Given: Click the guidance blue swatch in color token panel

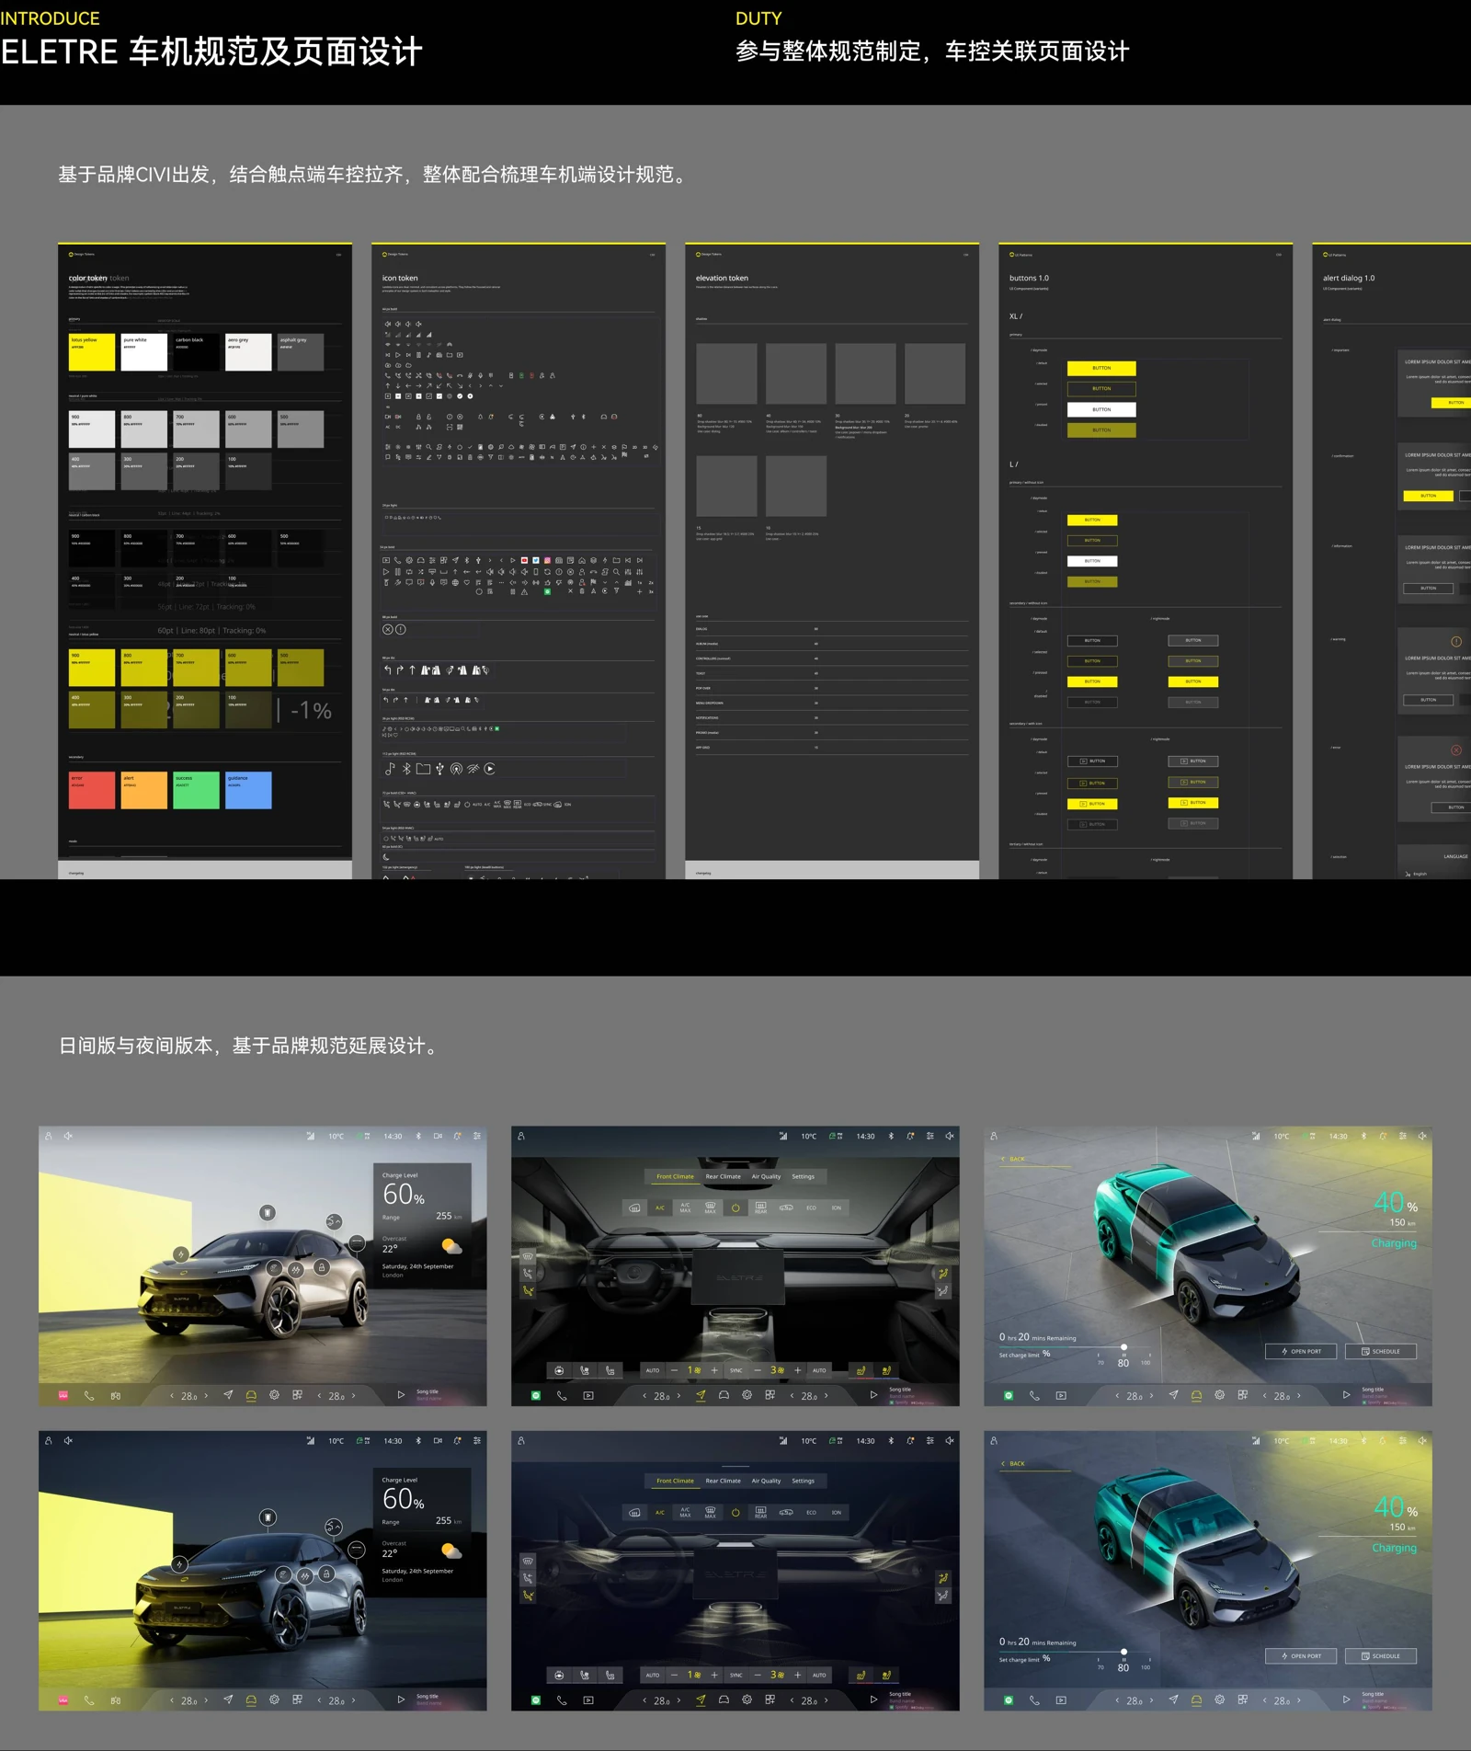Looking at the screenshot, I should click(x=248, y=790).
